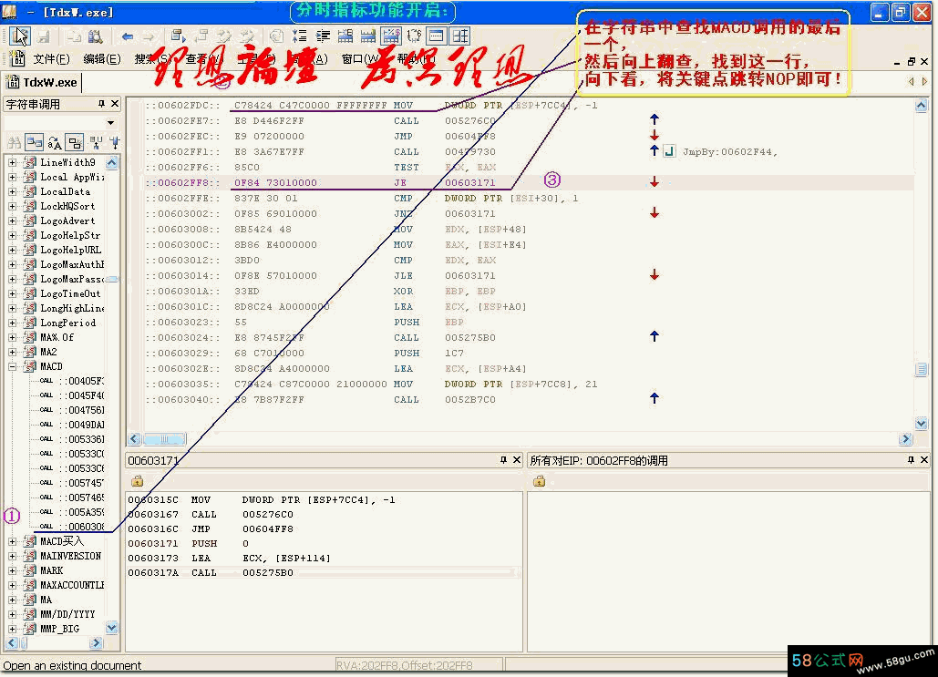Click the lock icon in the EIP callers pane
The width and height of the screenshot is (938, 677).
coord(539,481)
